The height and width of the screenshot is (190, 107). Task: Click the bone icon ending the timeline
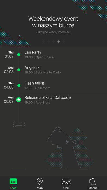pyautogui.click(x=19, y=124)
